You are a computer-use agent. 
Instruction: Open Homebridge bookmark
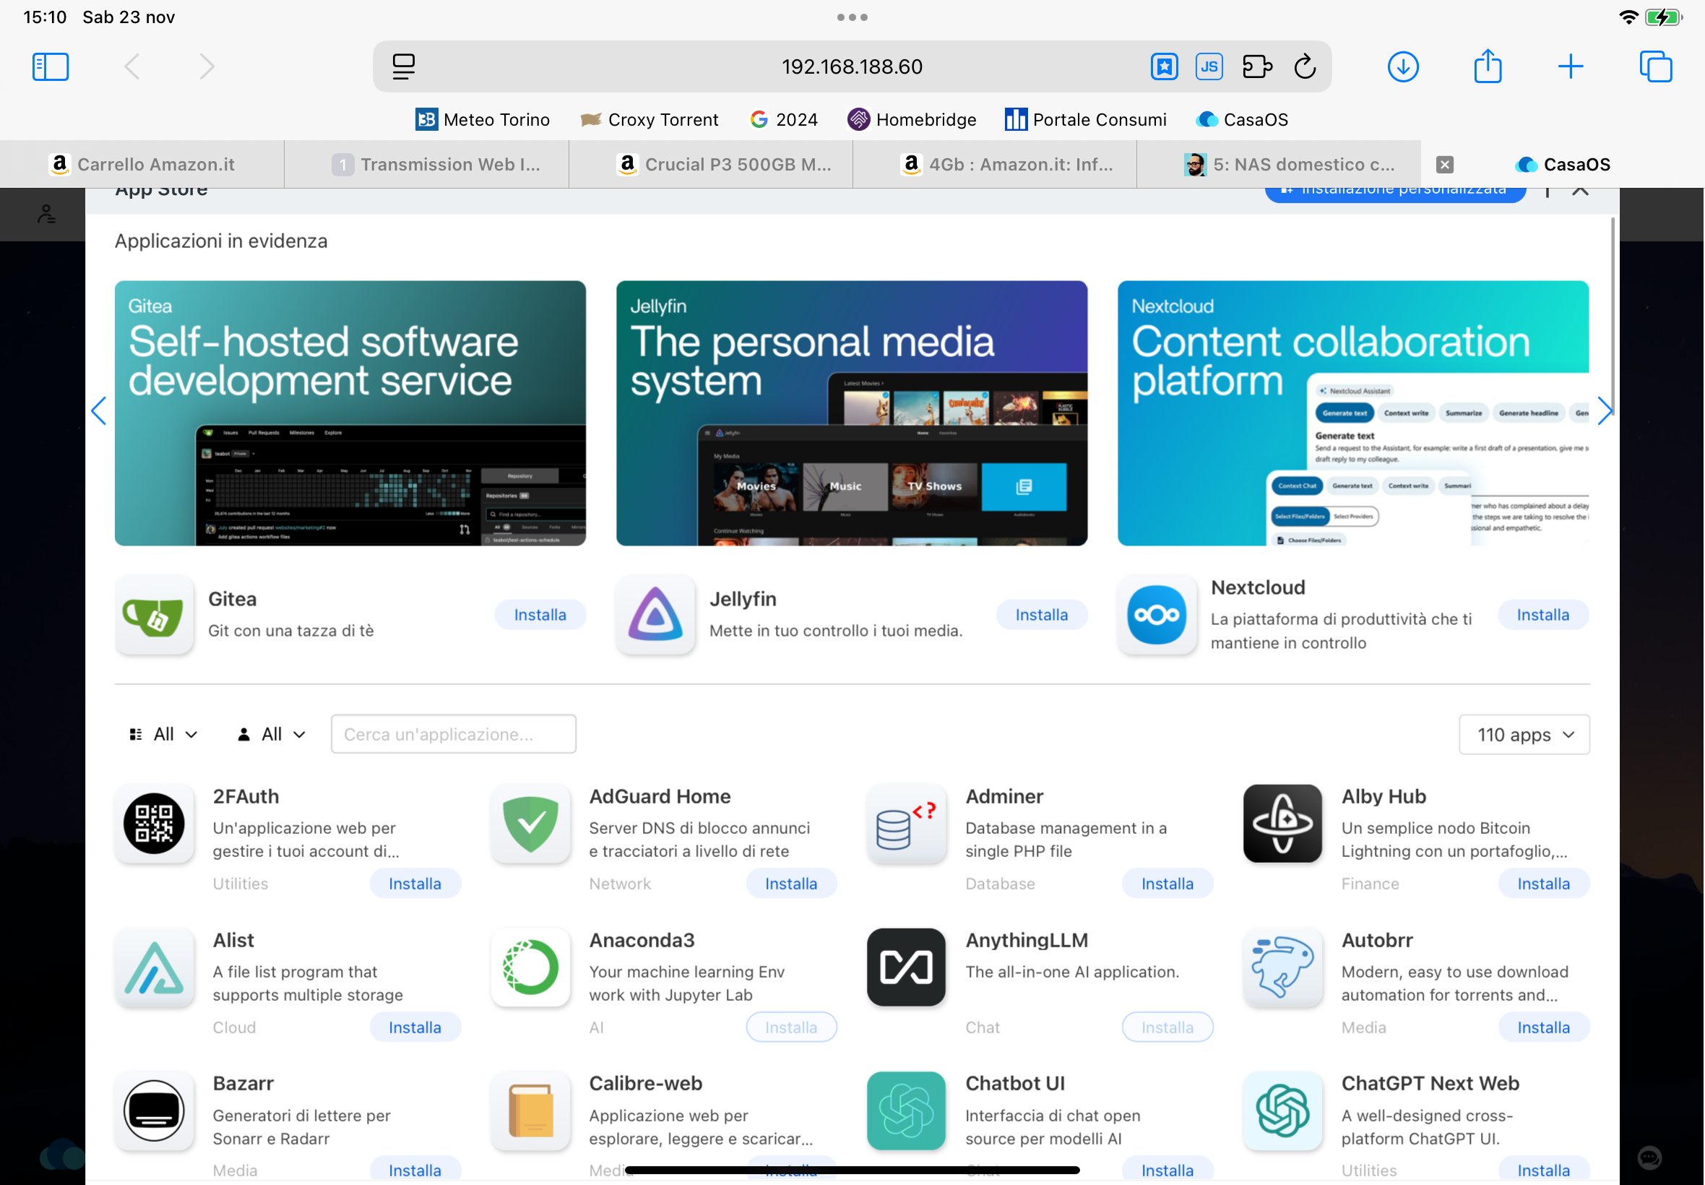pos(912,119)
